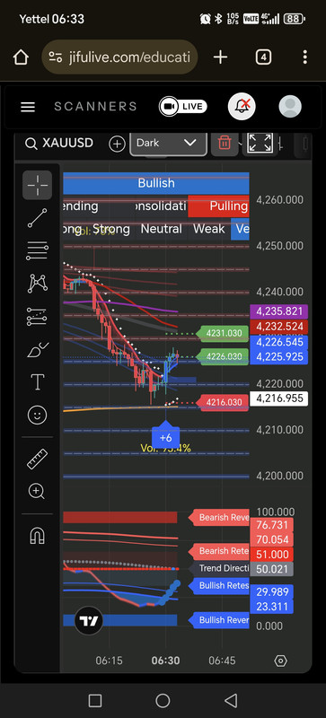Open the horizontal lines Fibonacci tool
The height and width of the screenshot is (718, 326).
coord(37,250)
